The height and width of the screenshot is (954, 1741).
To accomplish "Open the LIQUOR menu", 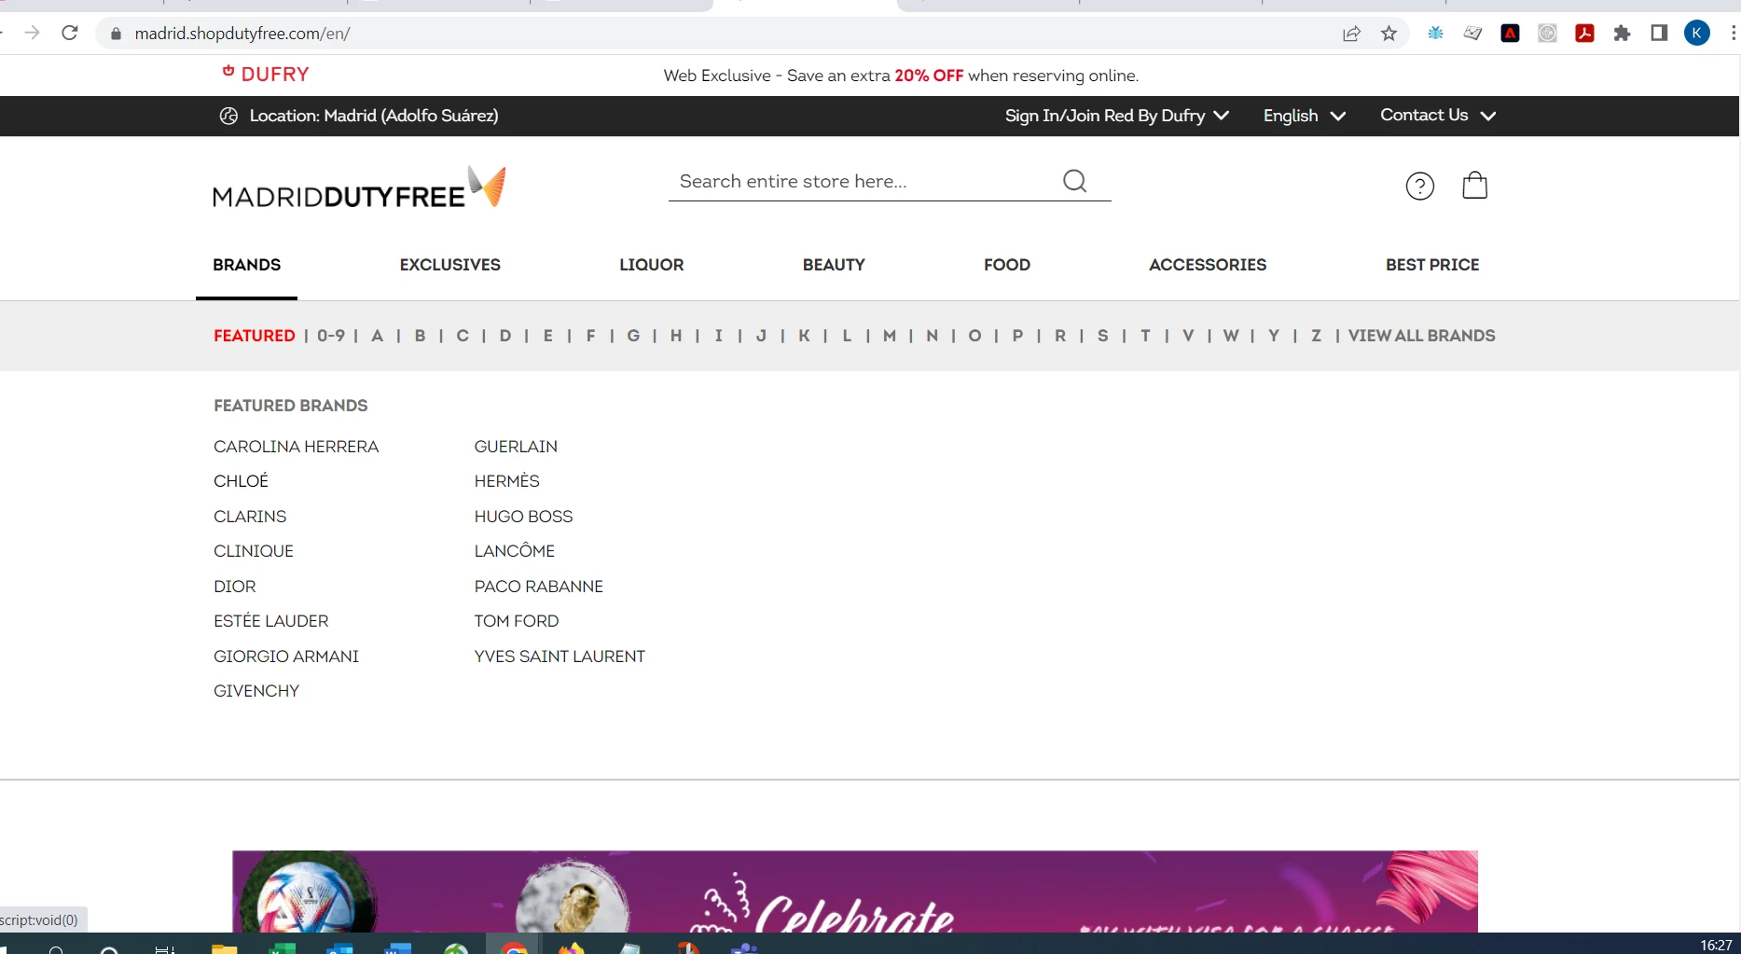I will [651, 265].
